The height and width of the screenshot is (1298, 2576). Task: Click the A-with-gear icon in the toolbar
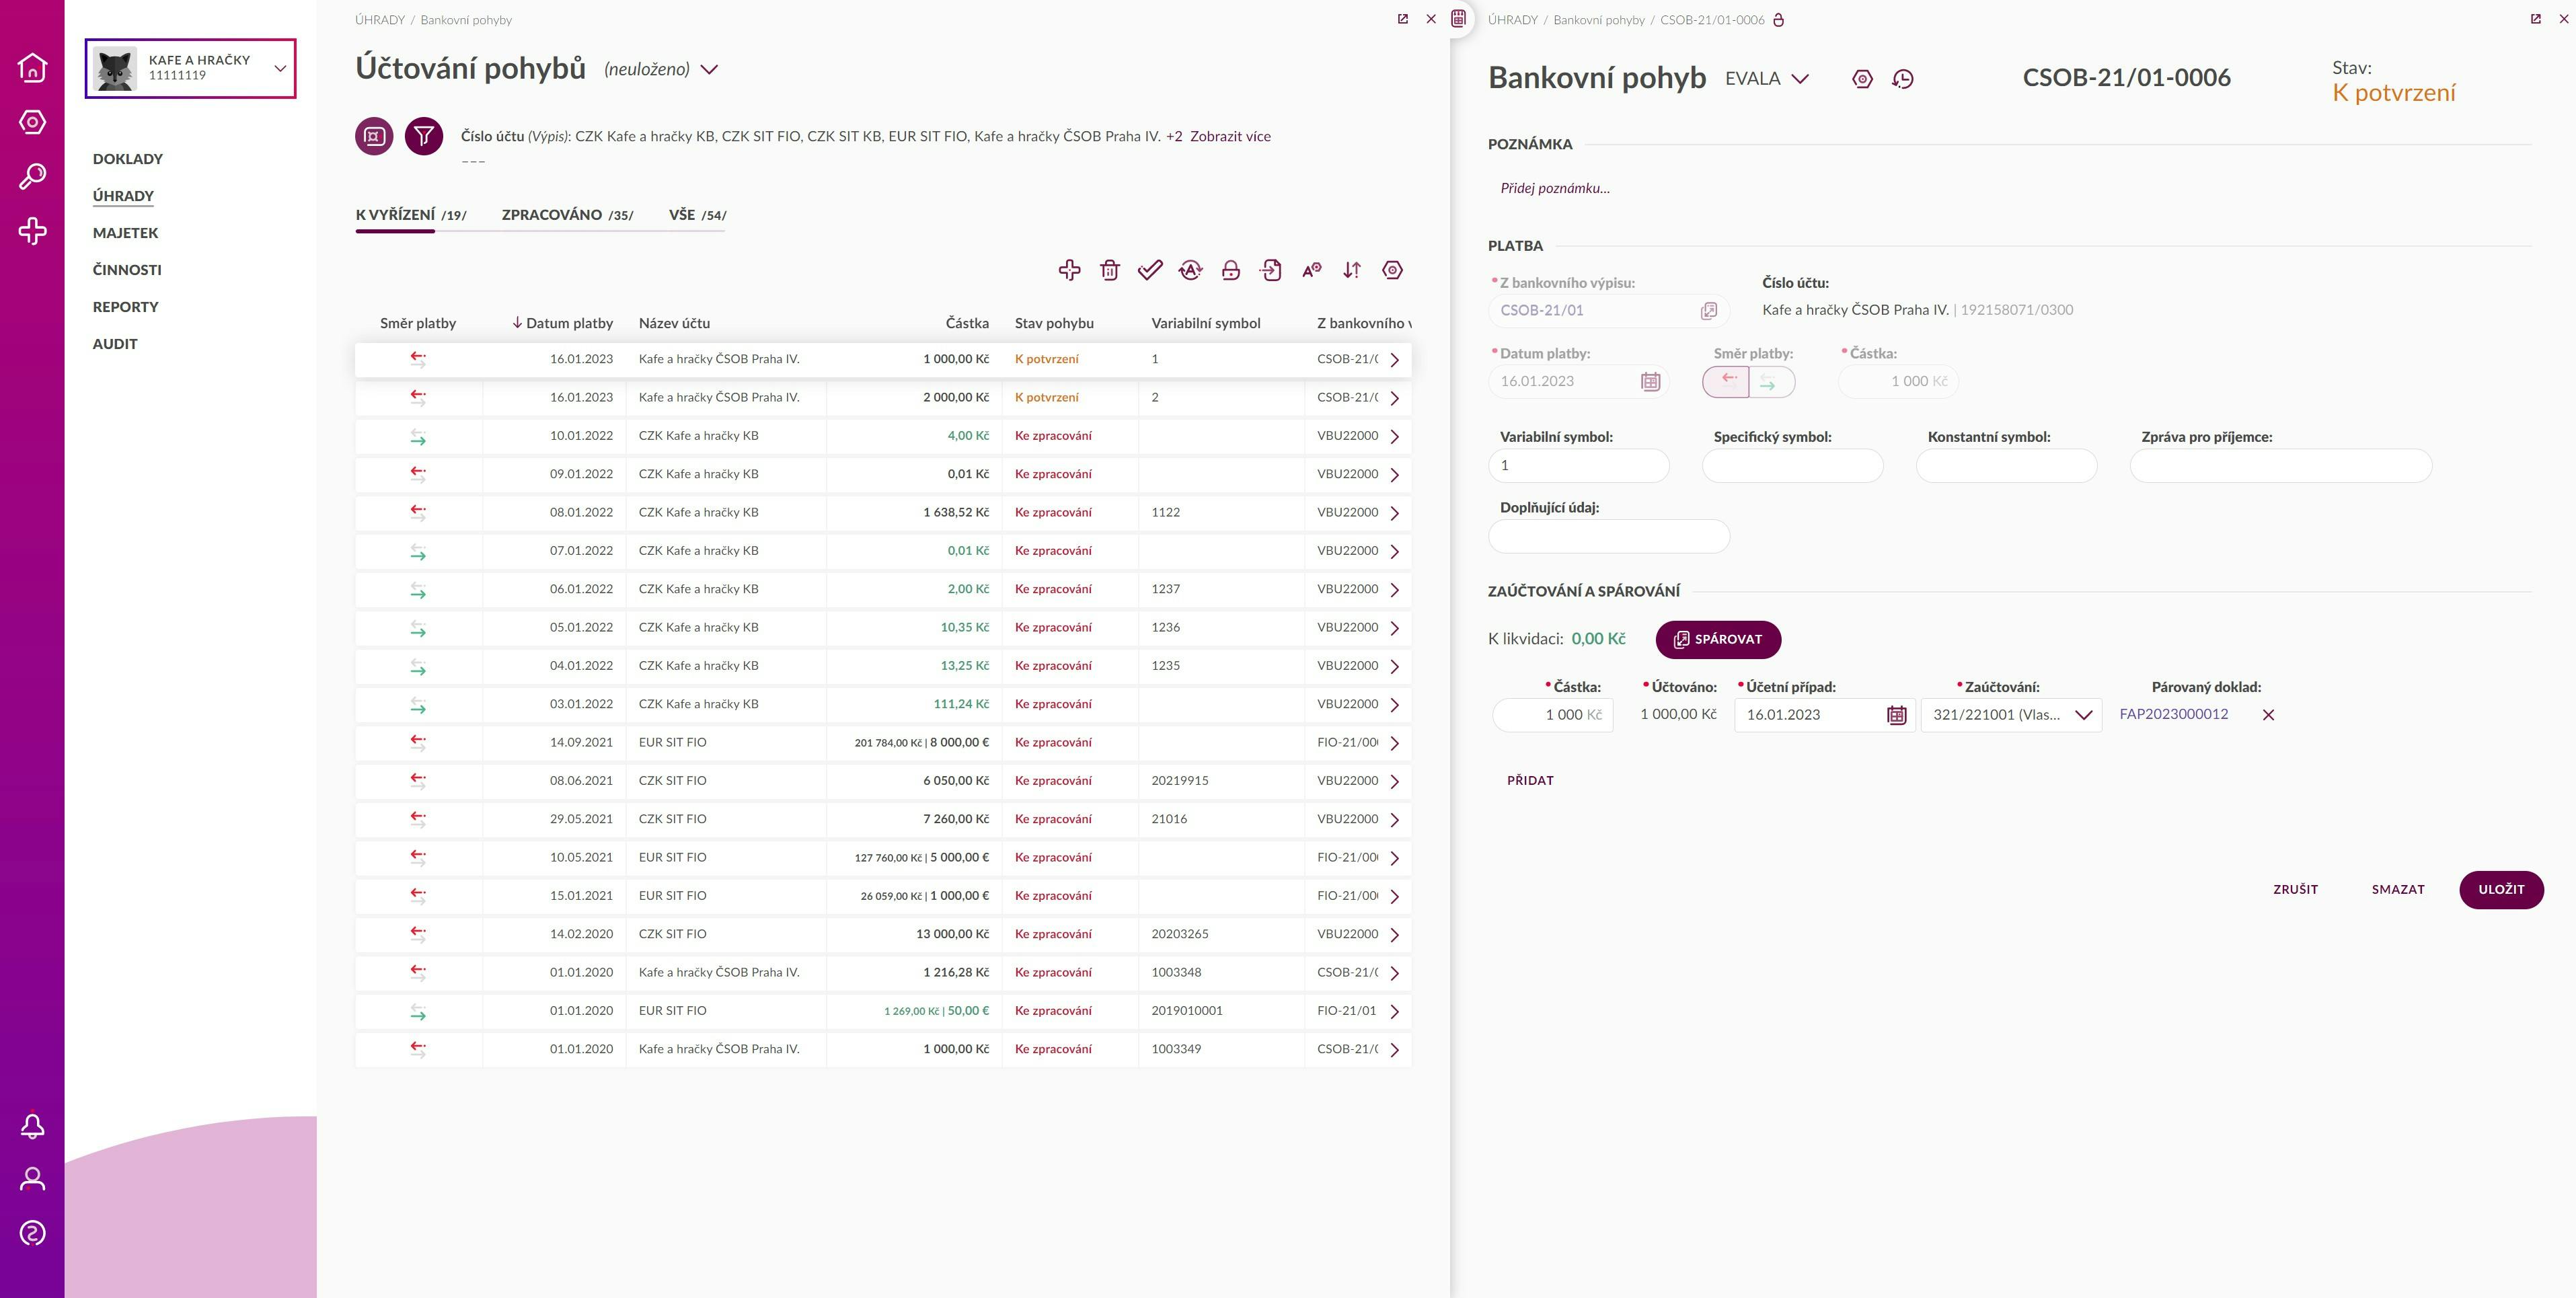pyautogui.click(x=1312, y=270)
